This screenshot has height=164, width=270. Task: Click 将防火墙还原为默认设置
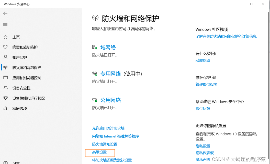(x=112, y=160)
